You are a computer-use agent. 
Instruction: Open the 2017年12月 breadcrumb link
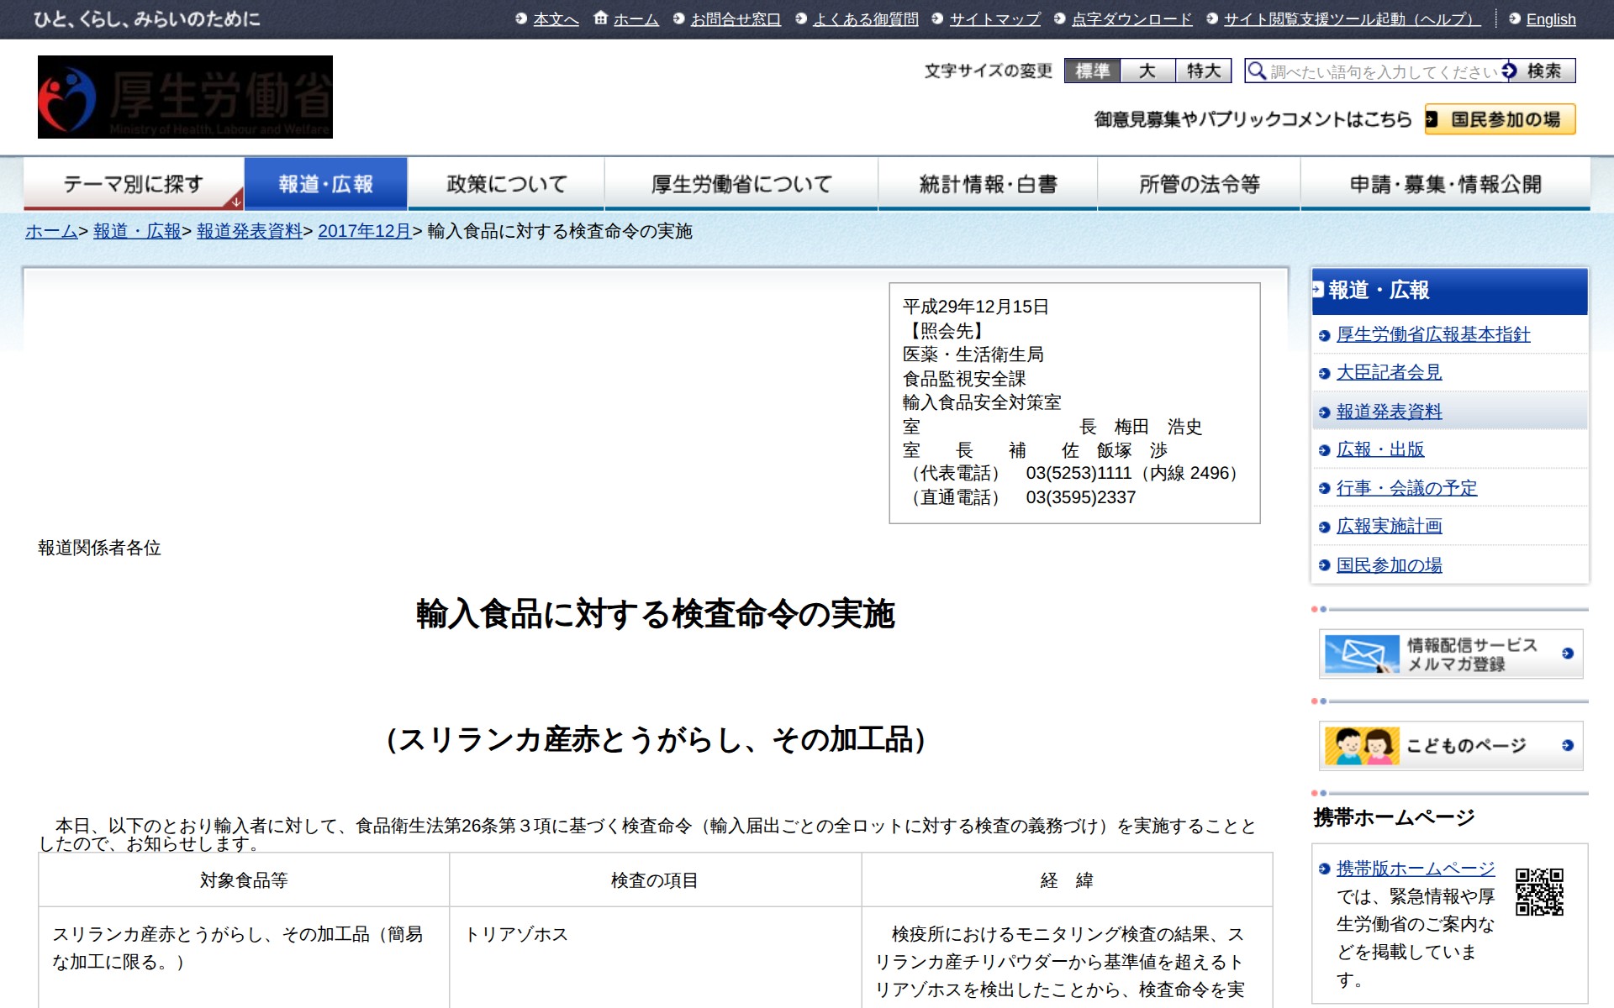point(364,234)
